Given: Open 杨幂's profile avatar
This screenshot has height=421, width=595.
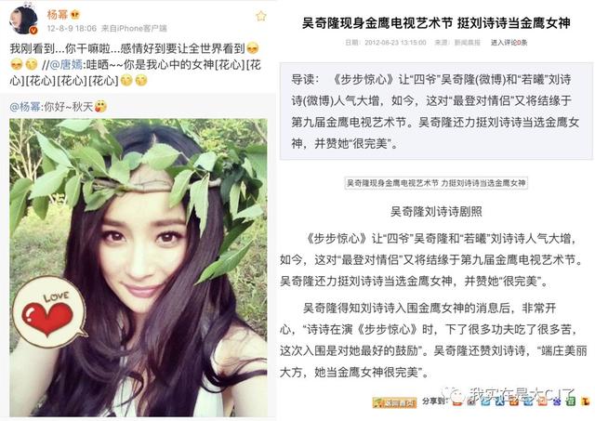Looking at the screenshot, I should click(23, 20).
